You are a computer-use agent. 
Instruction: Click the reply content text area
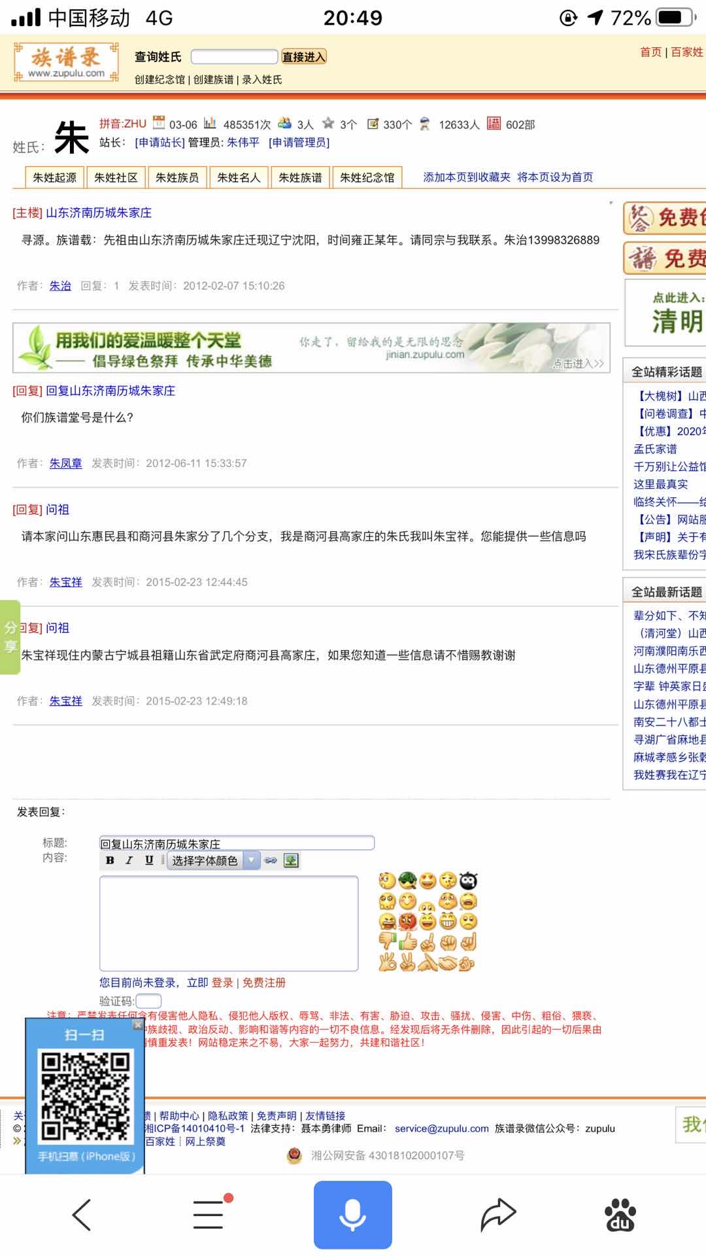229,923
